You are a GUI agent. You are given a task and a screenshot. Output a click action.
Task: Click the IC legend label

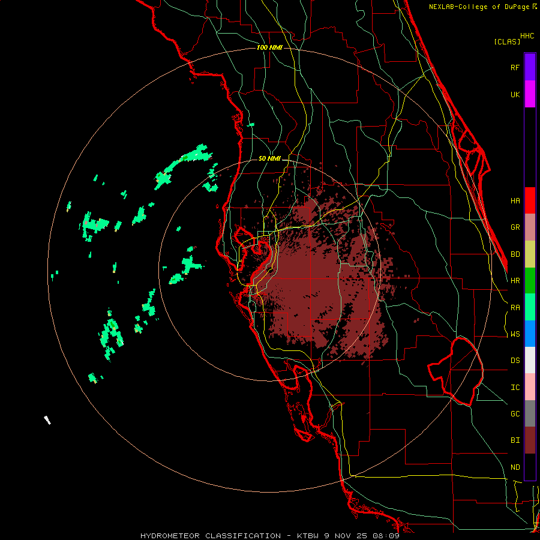click(515, 388)
